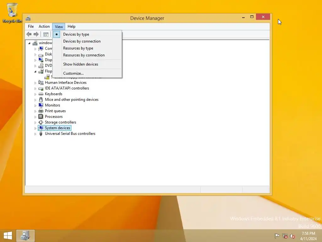Click the Storage controllers icon
The width and height of the screenshot is (322, 242).
click(41, 122)
